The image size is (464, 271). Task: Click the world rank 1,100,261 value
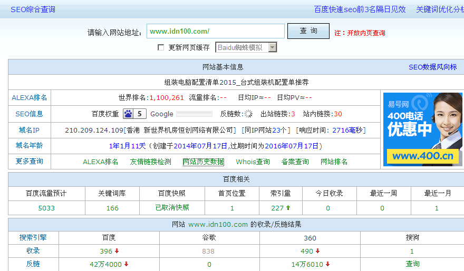coord(167,98)
